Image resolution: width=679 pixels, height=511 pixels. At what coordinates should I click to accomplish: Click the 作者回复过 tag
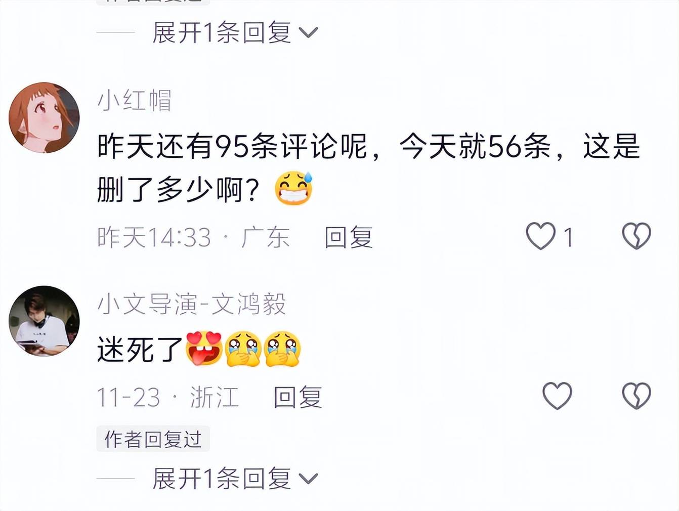click(153, 439)
